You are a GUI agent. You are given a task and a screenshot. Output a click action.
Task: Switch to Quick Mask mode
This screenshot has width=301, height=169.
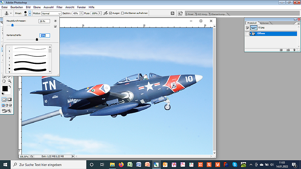point(9,100)
